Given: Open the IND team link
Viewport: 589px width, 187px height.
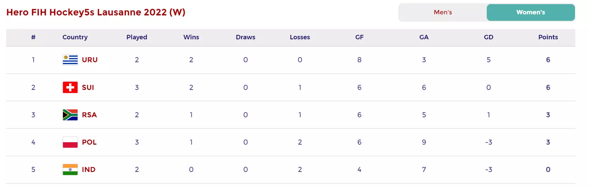Looking at the screenshot, I should click(89, 170).
